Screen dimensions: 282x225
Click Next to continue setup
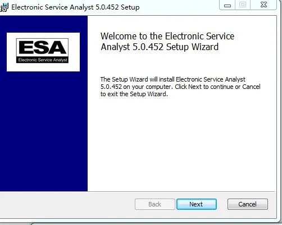(x=197, y=204)
